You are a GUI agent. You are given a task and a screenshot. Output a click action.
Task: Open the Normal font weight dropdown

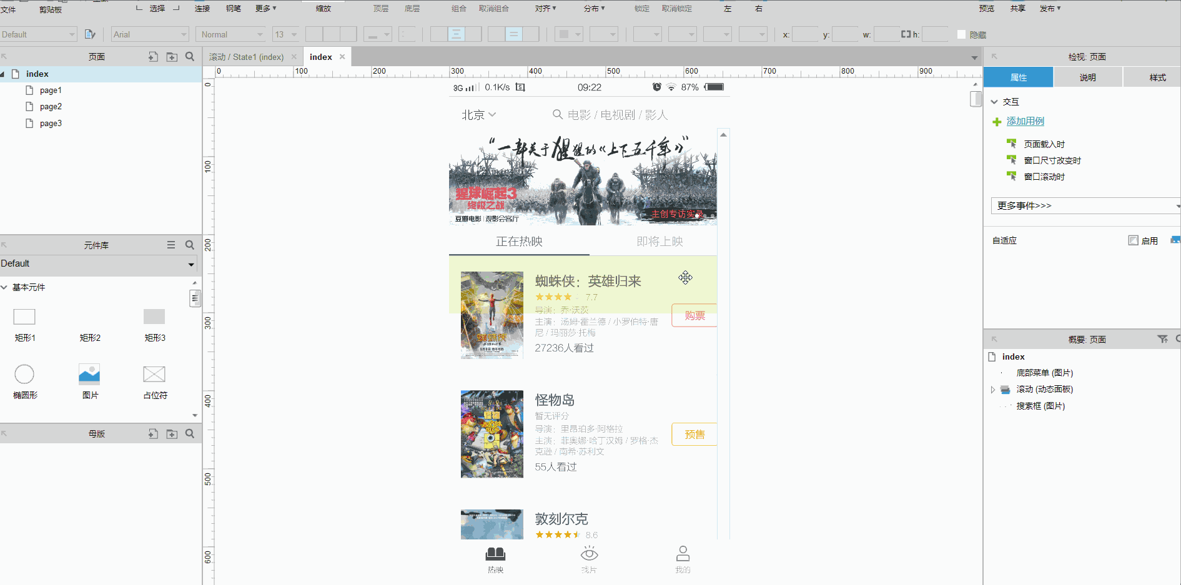pyautogui.click(x=232, y=34)
